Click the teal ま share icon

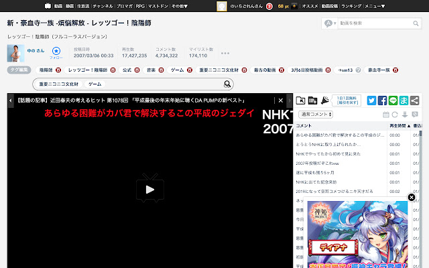[x=404, y=100]
